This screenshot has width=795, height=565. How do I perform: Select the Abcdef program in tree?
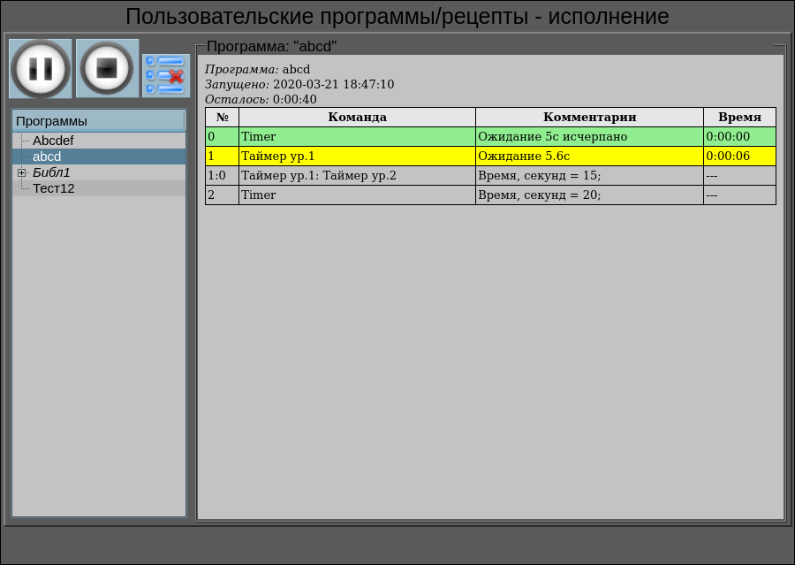[x=53, y=141]
